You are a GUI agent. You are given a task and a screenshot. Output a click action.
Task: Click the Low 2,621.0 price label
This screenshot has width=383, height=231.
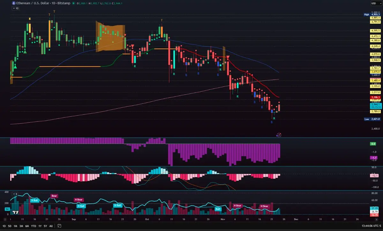372,119
